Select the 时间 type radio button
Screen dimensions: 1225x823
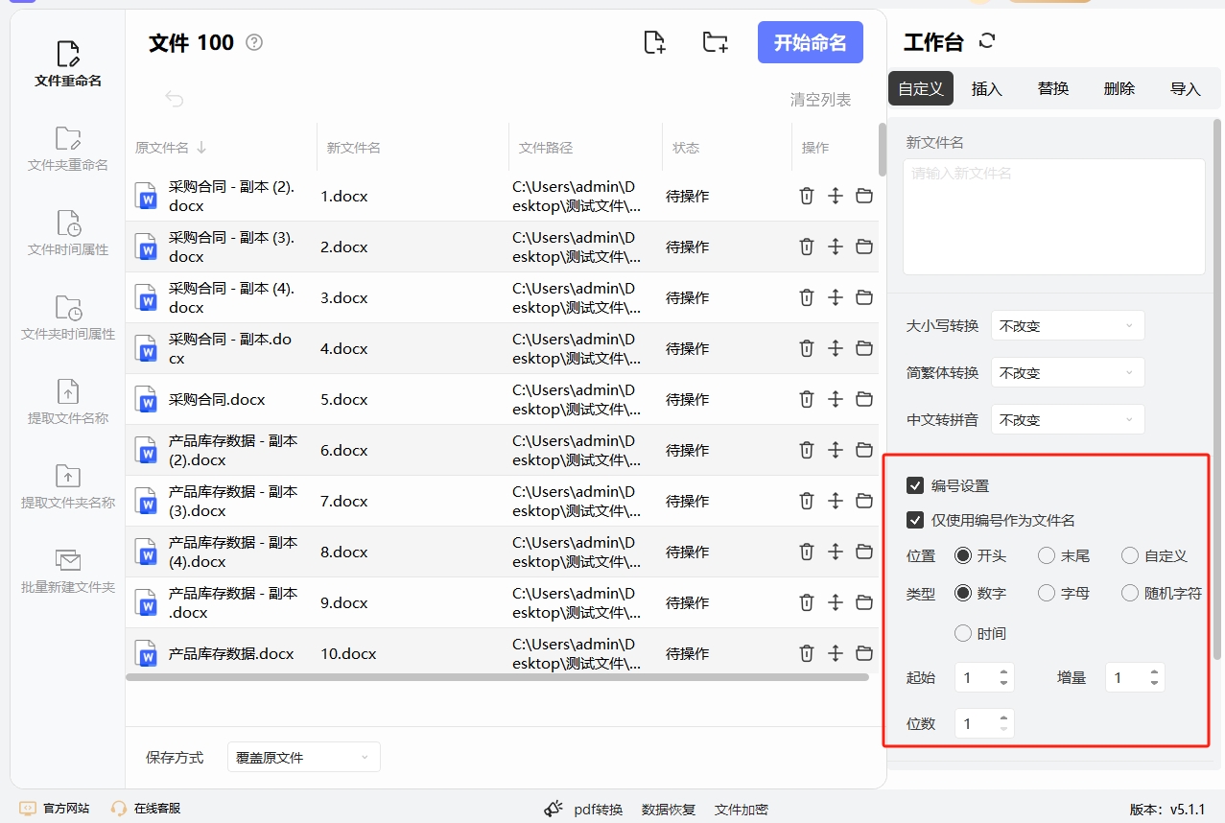tap(963, 633)
